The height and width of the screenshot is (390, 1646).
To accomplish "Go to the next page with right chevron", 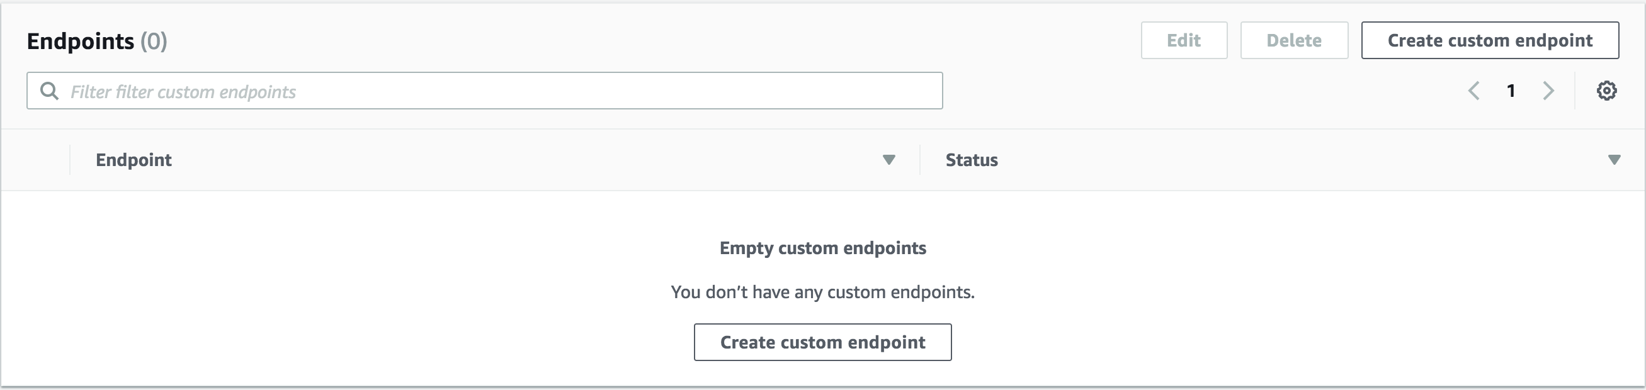I will [1548, 91].
